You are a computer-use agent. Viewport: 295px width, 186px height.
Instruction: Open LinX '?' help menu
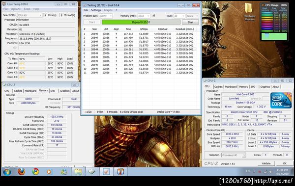click(x=116, y=10)
